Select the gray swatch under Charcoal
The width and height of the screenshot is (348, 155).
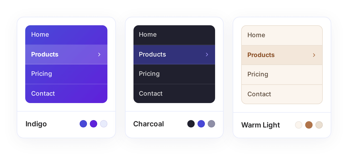pyautogui.click(x=211, y=124)
